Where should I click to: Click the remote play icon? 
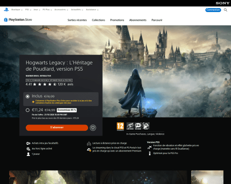tap(89, 143)
